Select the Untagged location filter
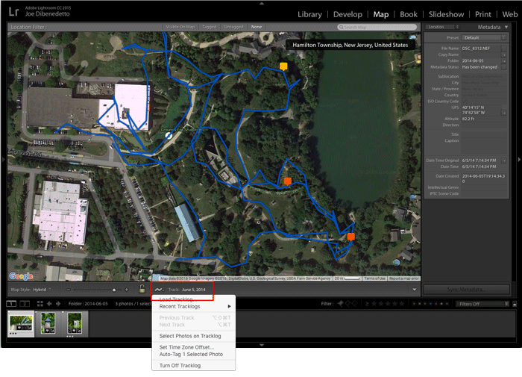 [x=233, y=27]
